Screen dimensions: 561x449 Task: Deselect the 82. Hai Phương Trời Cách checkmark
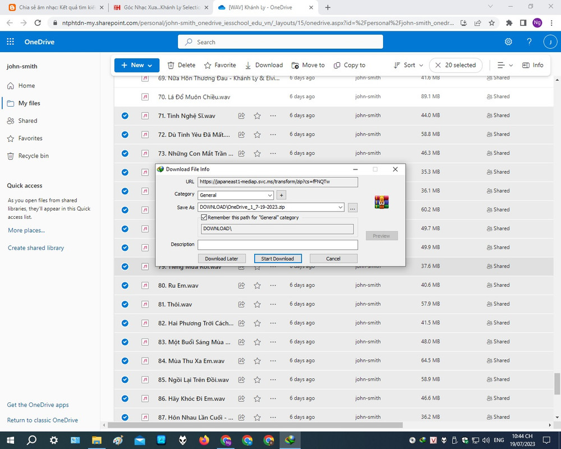pos(125,323)
